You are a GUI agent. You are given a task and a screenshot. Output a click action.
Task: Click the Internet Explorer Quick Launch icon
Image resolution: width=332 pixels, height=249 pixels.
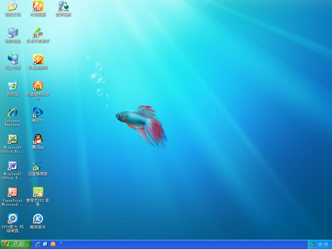point(38,244)
